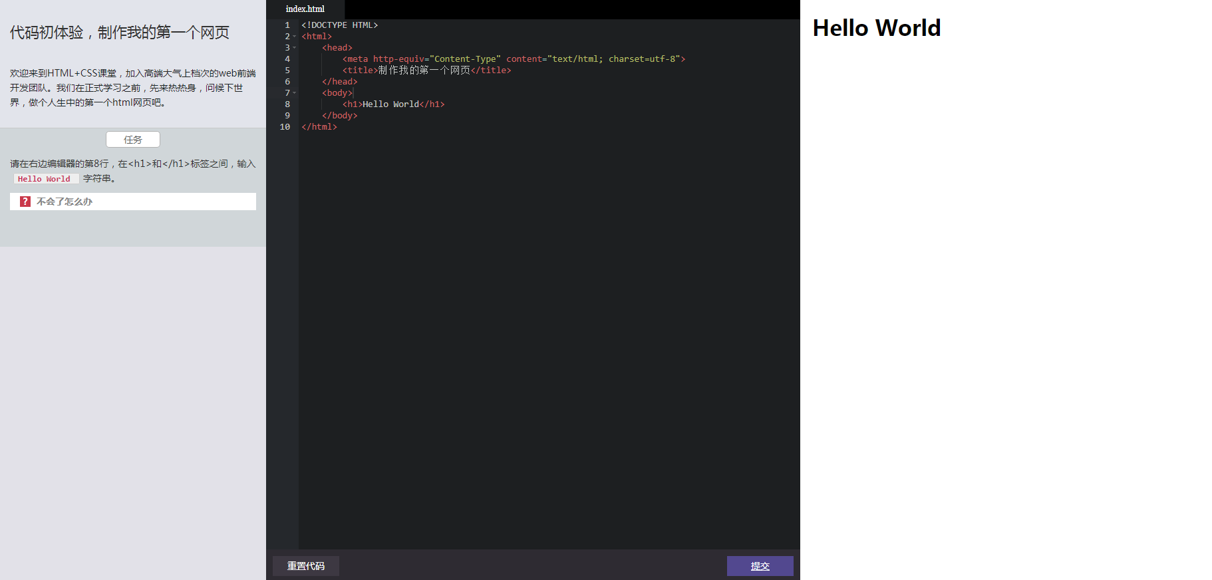
Task: Place cursor on the DOCTYPE HTML line
Action: (x=339, y=25)
